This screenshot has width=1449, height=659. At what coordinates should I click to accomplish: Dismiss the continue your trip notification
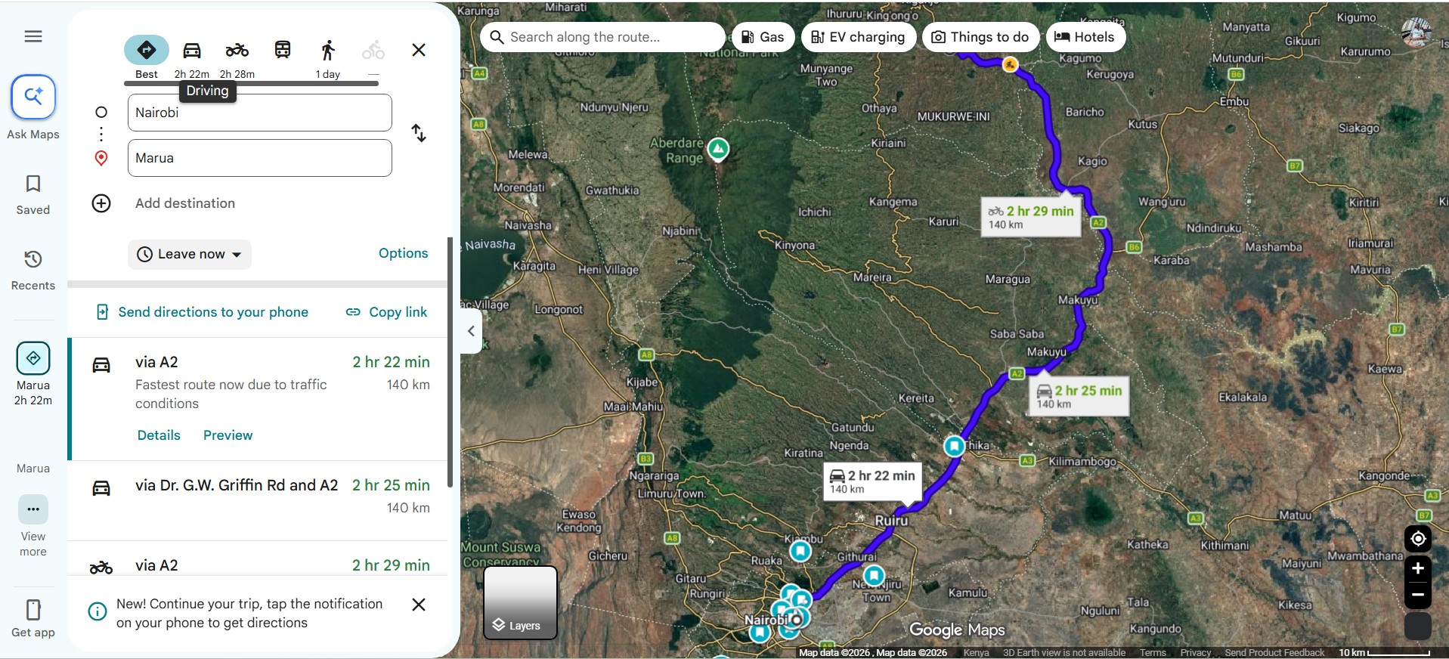(x=419, y=605)
